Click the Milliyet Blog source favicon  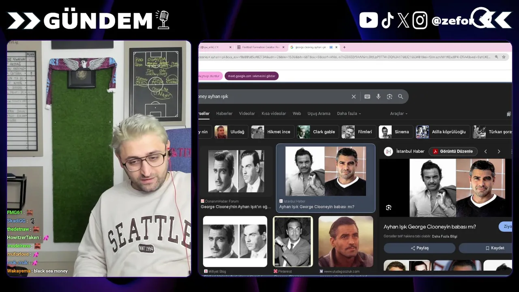(206, 271)
